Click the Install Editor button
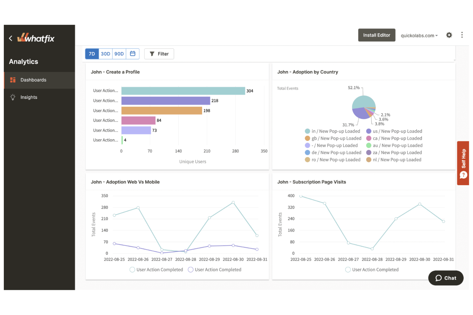473x315 pixels. (x=376, y=35)
